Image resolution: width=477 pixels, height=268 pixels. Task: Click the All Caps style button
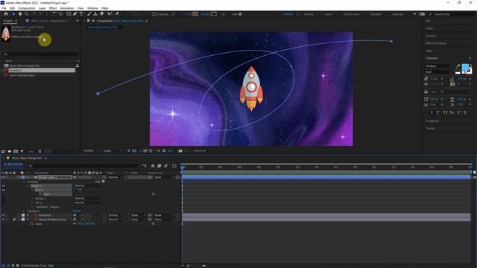pos(445,112)
